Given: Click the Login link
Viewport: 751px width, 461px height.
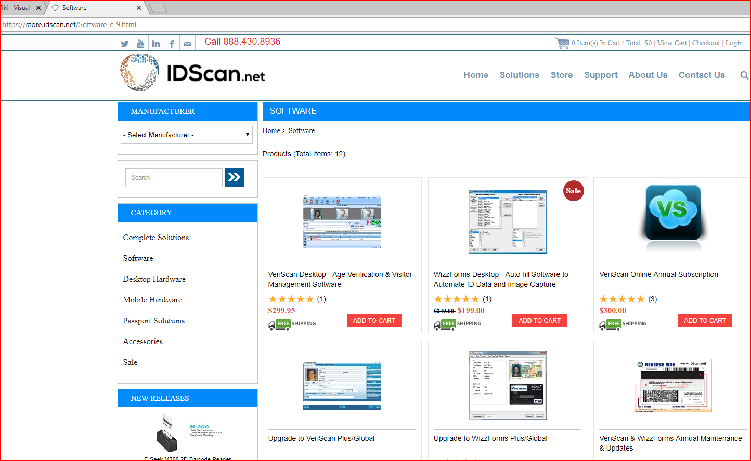Looking at the screenshot, I should click(x=734, y=43).
